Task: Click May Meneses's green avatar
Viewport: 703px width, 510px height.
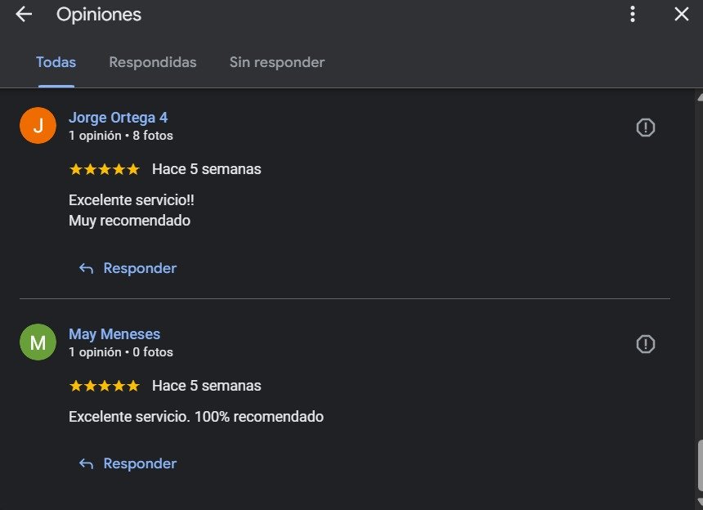Action: [38, 342]
